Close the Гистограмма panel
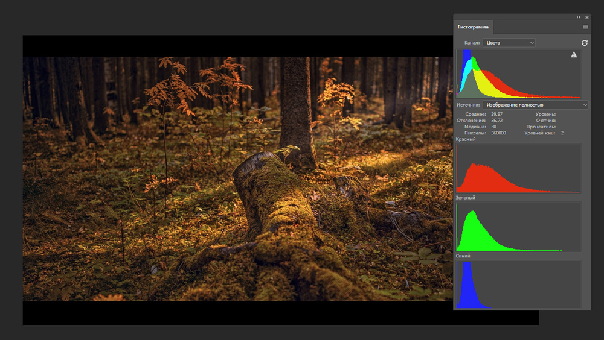 [x=586, y=17]
